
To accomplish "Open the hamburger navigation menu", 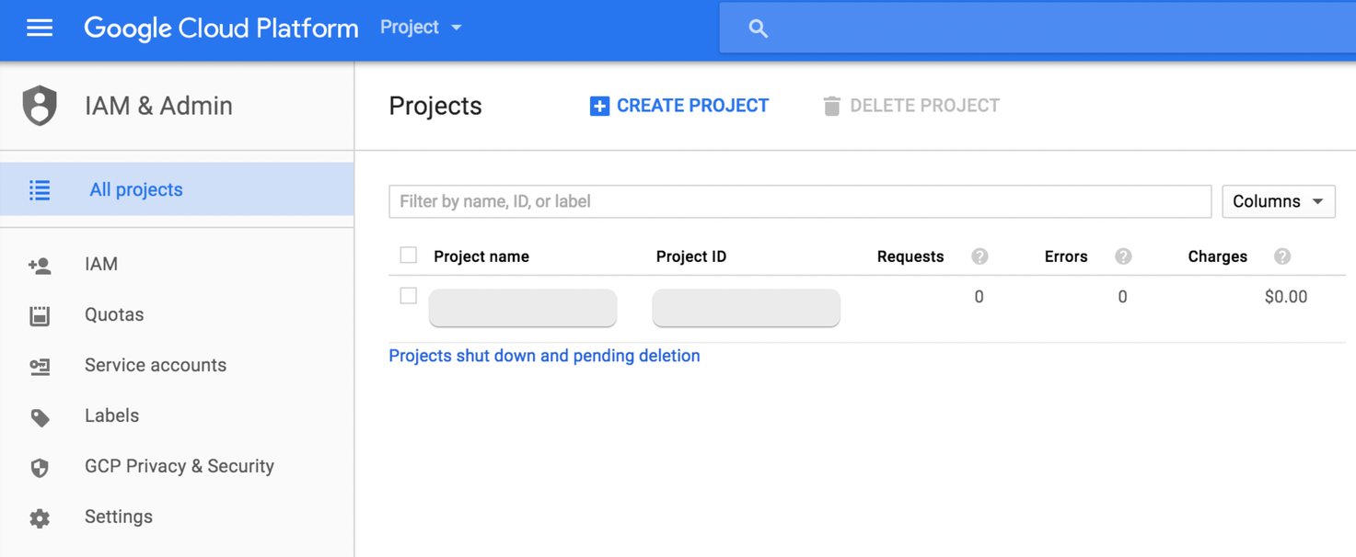I will pyautogui.click(x=40, y=28).
